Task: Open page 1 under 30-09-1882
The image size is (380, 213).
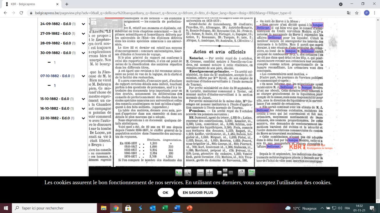Action: click(54, 62)
